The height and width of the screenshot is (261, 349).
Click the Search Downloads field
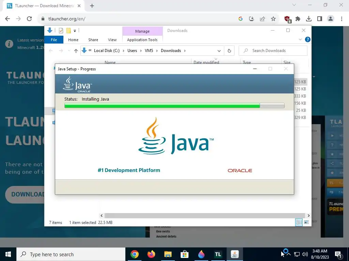click(273, 51)
